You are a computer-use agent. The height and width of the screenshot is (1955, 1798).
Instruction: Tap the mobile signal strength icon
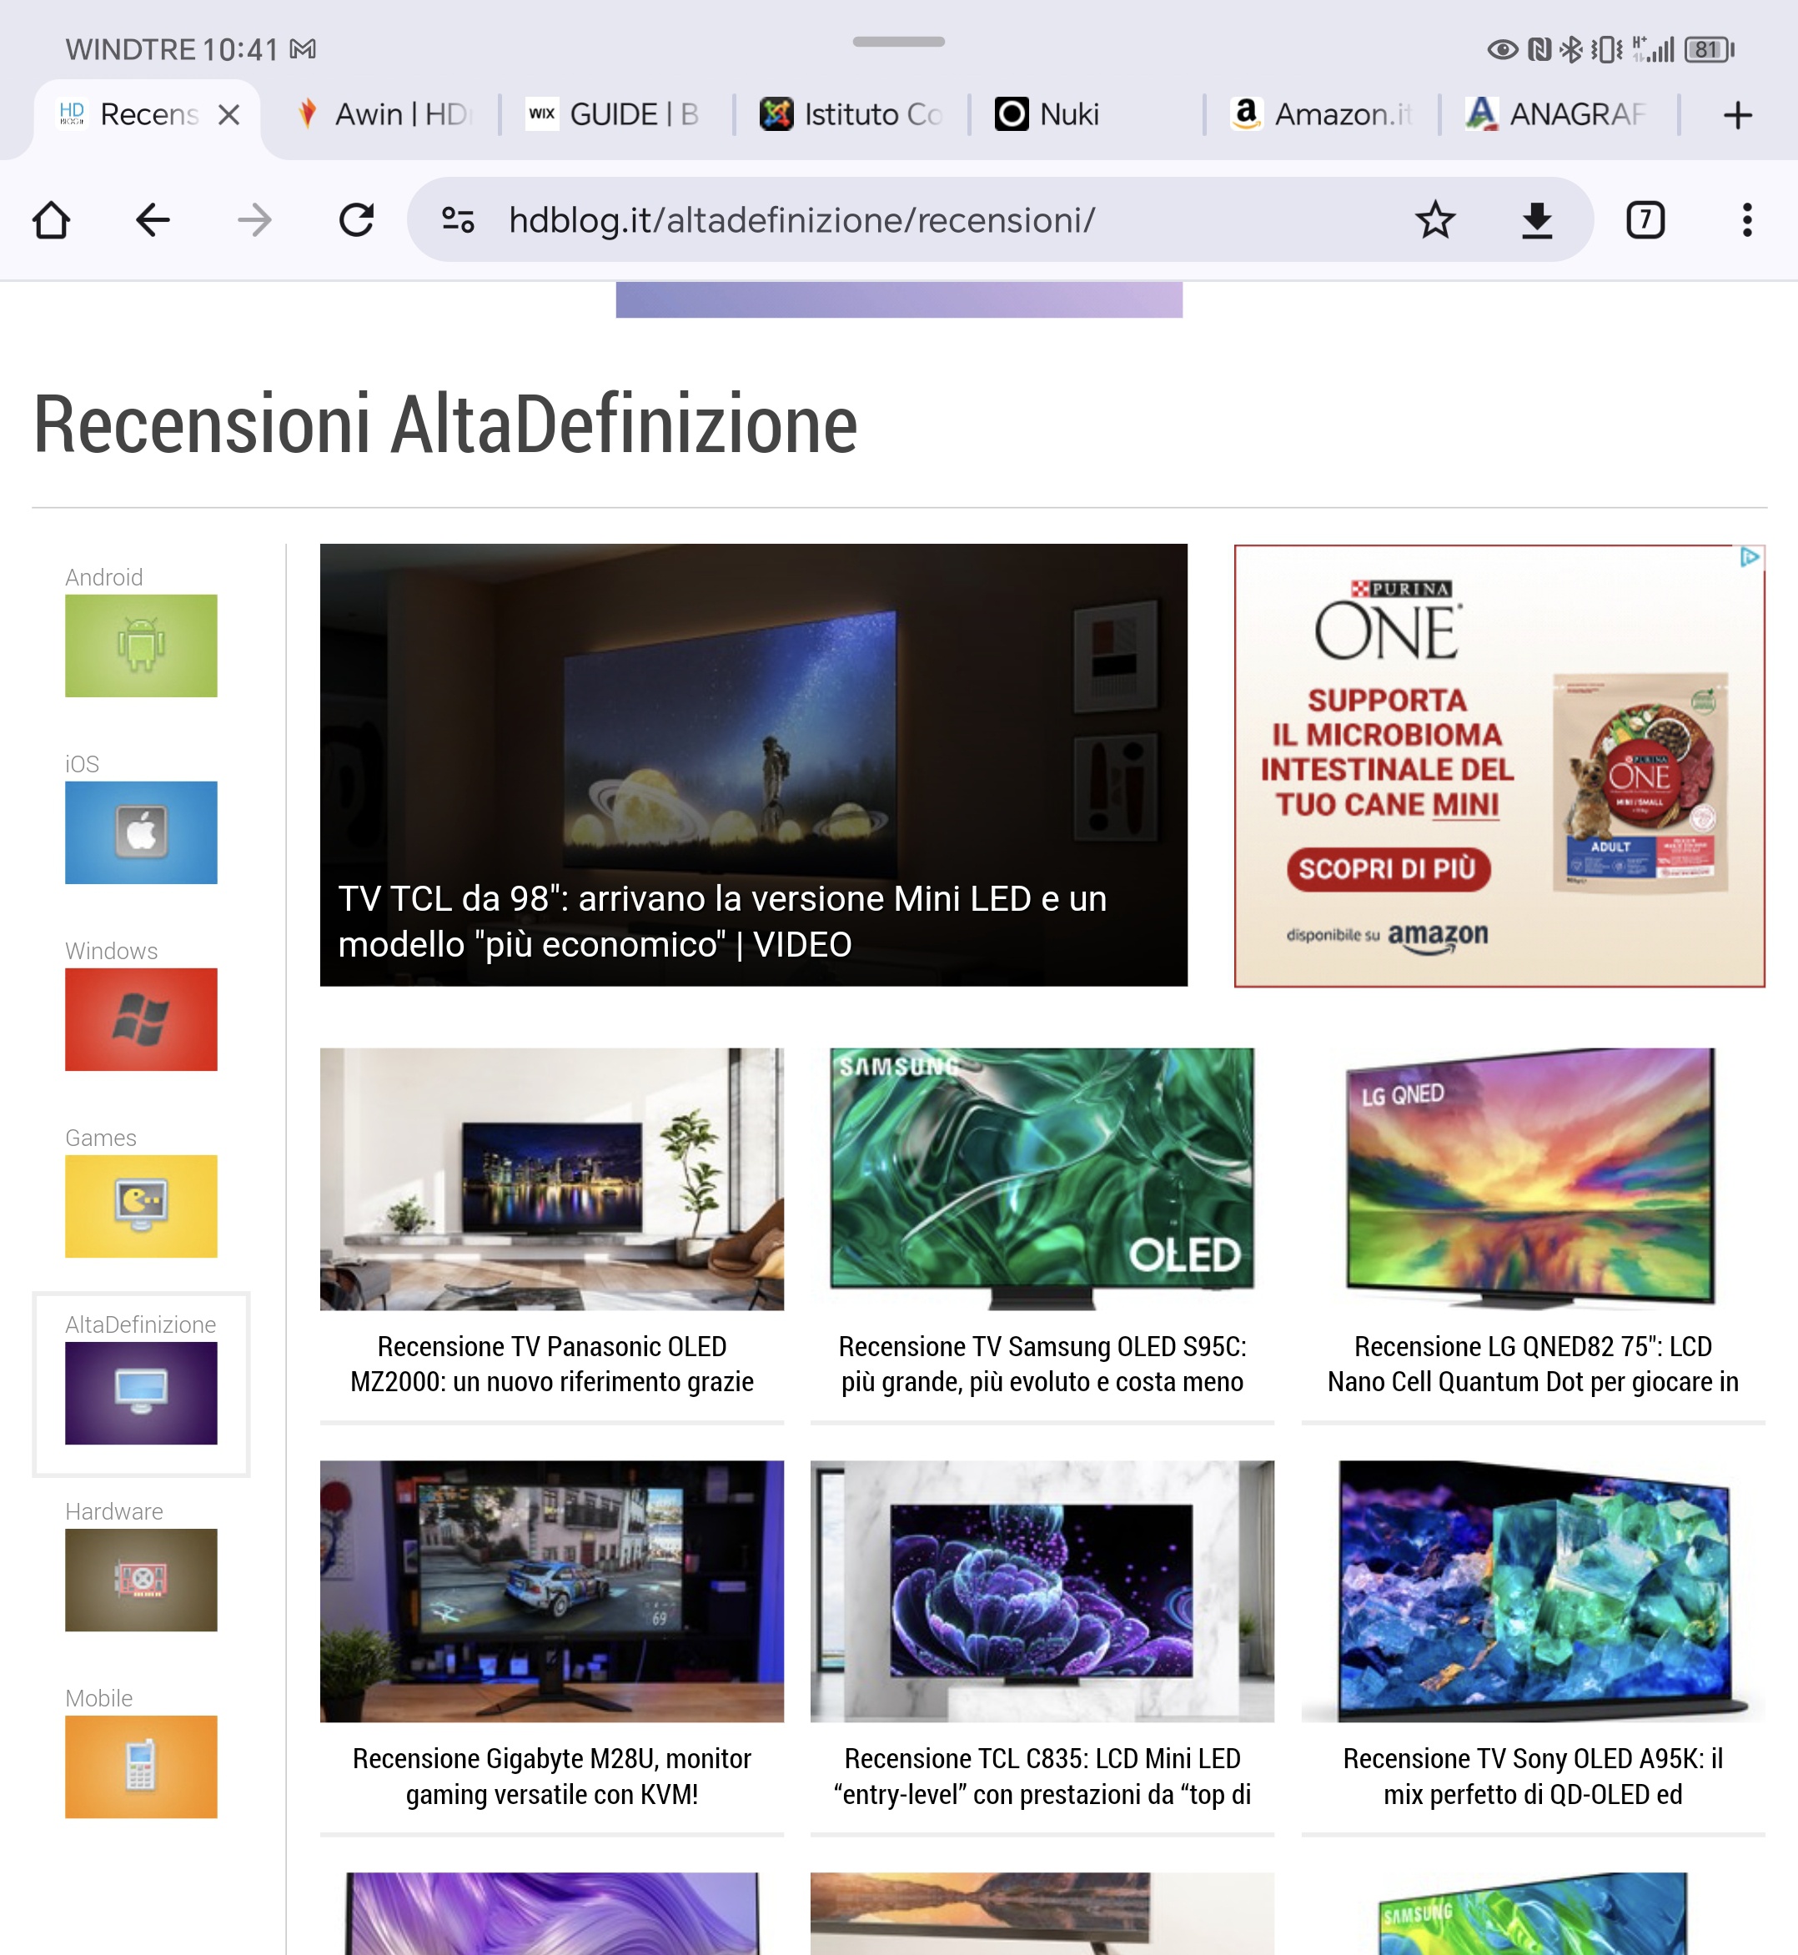(1654, 50)
